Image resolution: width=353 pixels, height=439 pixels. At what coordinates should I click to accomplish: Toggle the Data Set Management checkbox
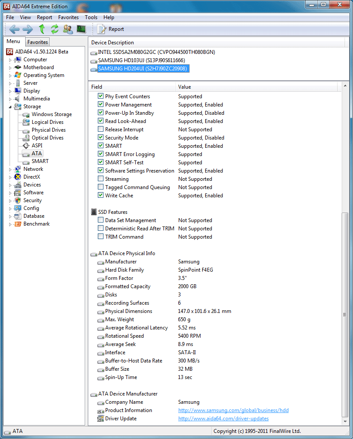tap(101, 220)
